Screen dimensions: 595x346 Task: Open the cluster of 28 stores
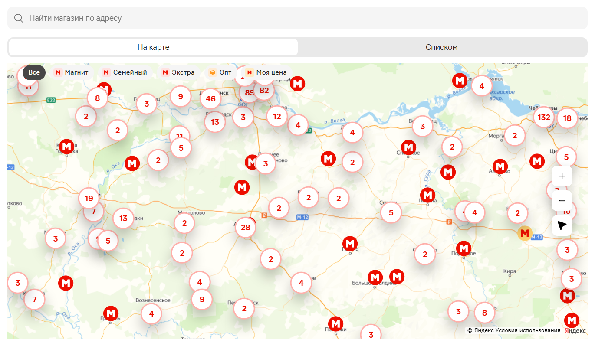[246, 228]
